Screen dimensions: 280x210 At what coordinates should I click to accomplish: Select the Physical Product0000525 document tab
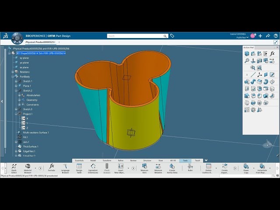tap(40, 42)
